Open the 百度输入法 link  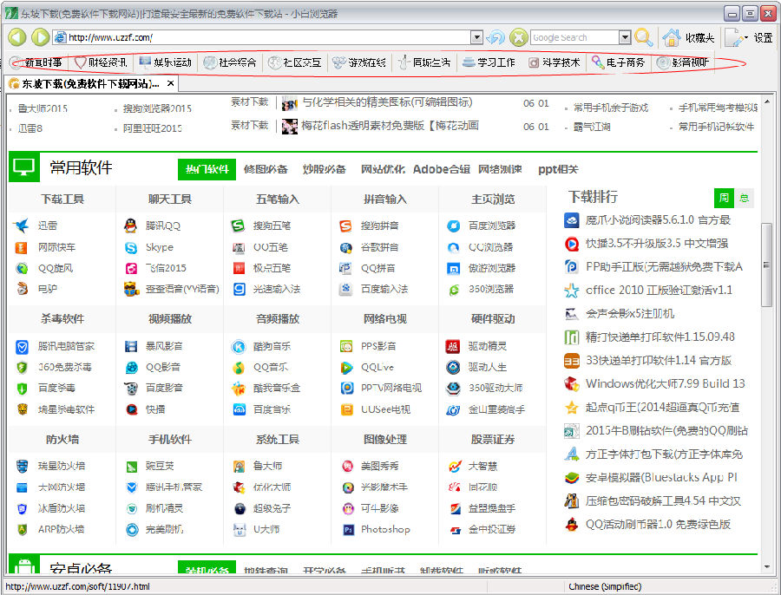click(x=384, y=290)
